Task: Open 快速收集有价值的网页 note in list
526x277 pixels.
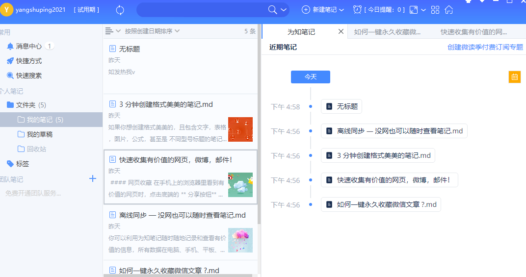Action: pos(181,177)
